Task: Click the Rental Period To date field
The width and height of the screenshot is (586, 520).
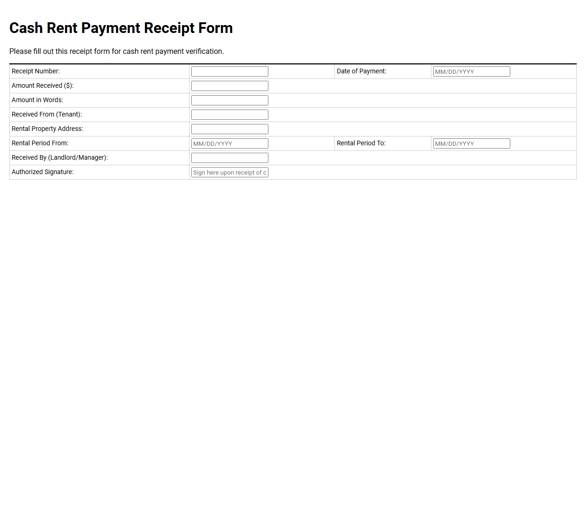Action: (x=471, y=143)
